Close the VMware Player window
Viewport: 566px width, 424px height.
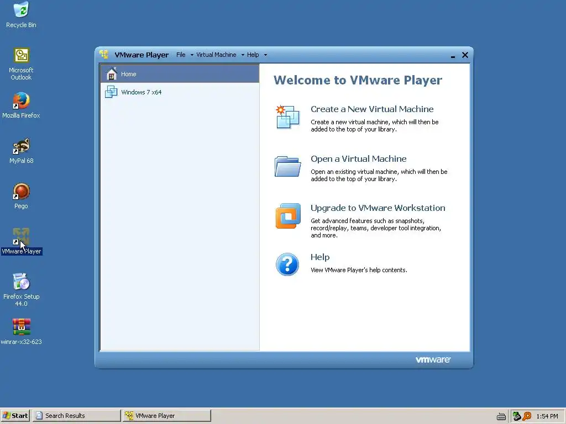coord(465,55)
